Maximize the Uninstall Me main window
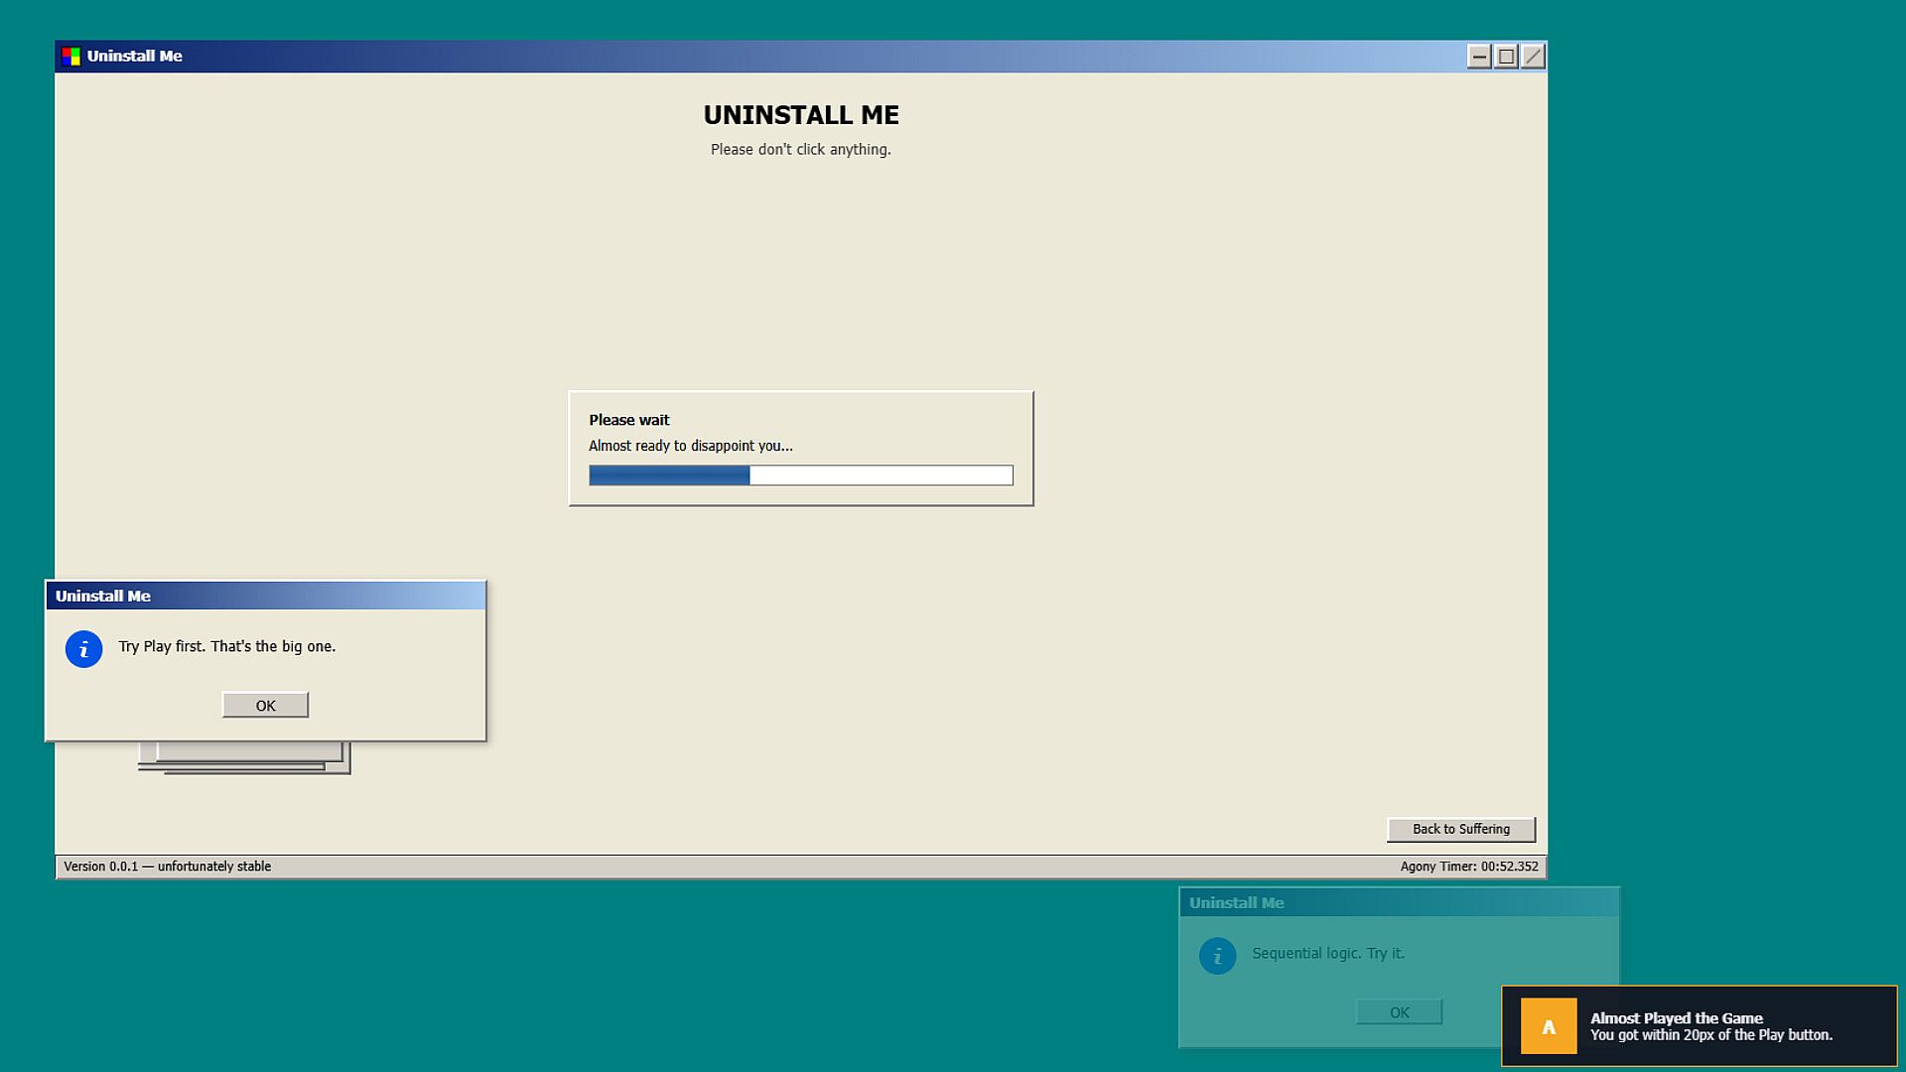This screenshot has height=1072, width=1906. coord(1506,57)
